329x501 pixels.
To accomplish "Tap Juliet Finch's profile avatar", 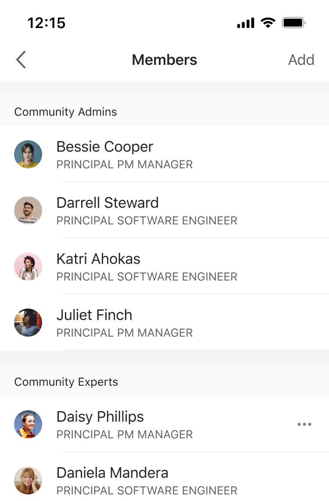I will click(28, 323).
